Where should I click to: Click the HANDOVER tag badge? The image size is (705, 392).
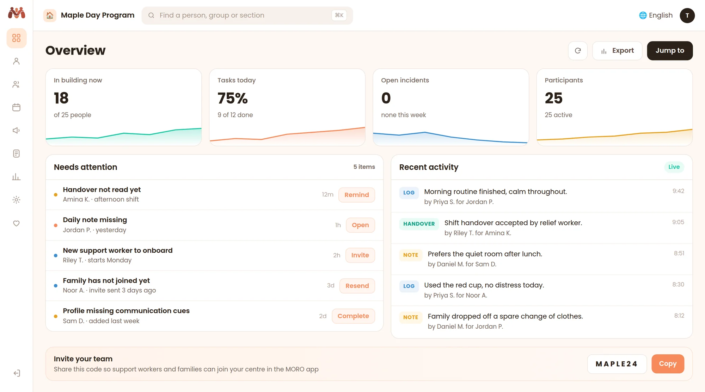tap(419, 224)
